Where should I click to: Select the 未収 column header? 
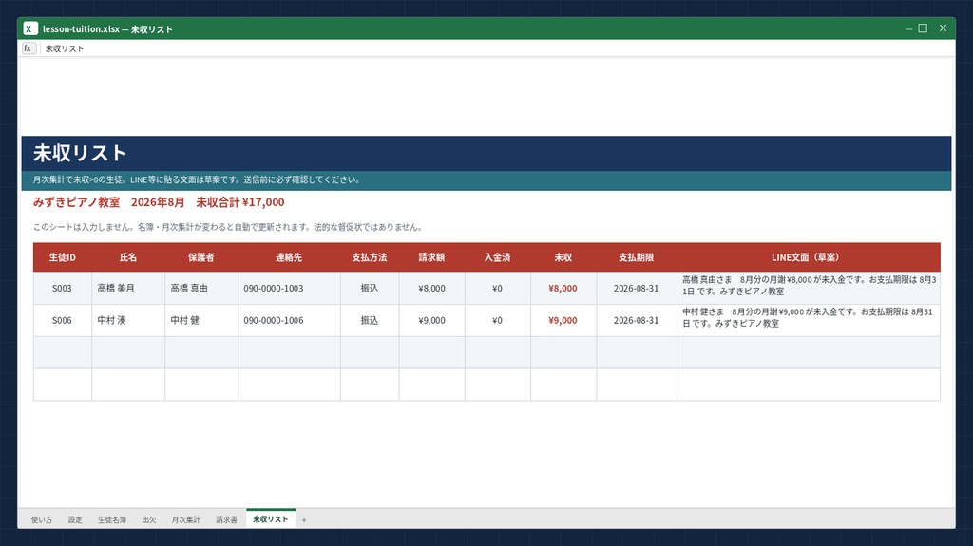coord(563,257)
